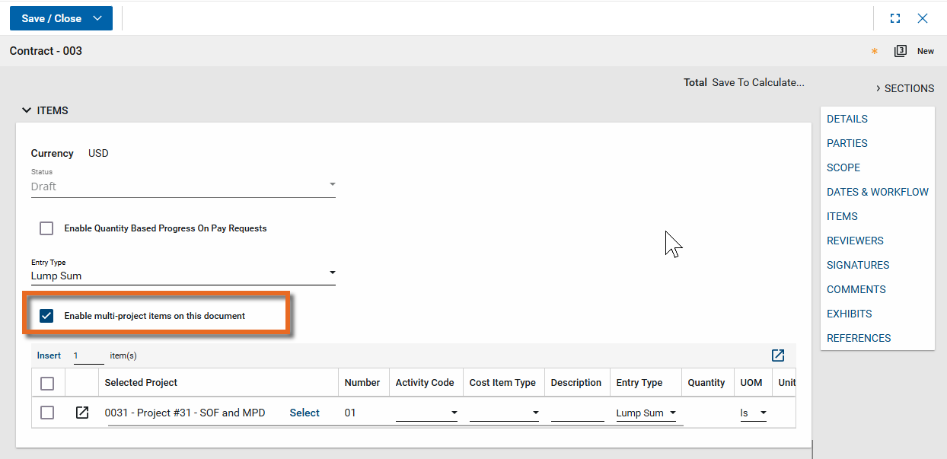Tick the checkbox for item row 01
947x459 pixels.
pos(47,413)
